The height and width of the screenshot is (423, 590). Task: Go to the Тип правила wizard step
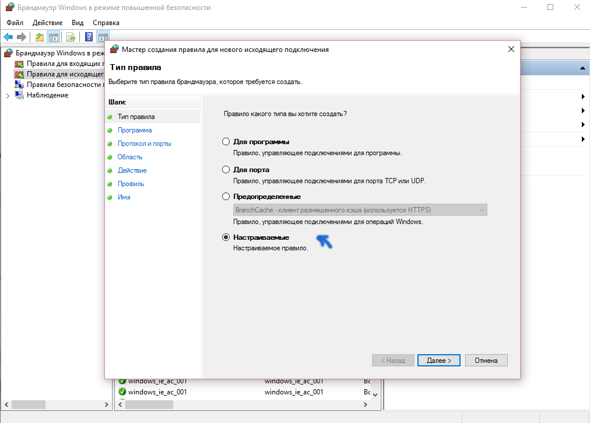click(136, 117)
